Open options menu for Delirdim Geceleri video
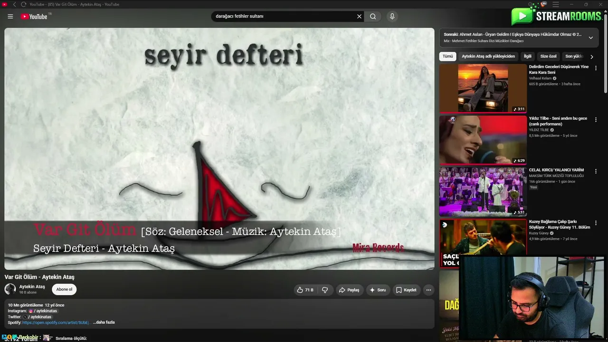 tap(596, 68)
